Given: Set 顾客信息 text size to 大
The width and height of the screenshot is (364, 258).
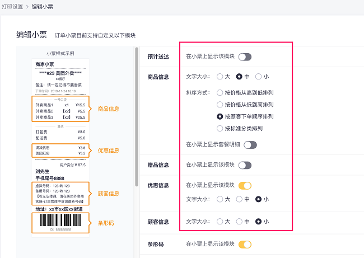Looking at the screenshot, I should (x=220, y=222).
